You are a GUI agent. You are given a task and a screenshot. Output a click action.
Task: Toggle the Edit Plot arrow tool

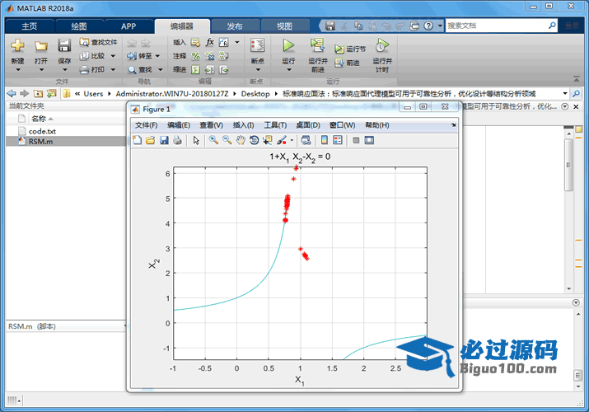[x=196, y=140]
